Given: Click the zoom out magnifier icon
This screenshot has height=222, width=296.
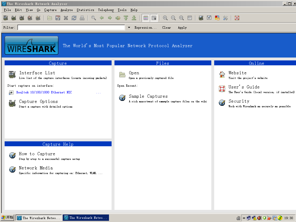Looking at the screenshot, I should point(173,18).
